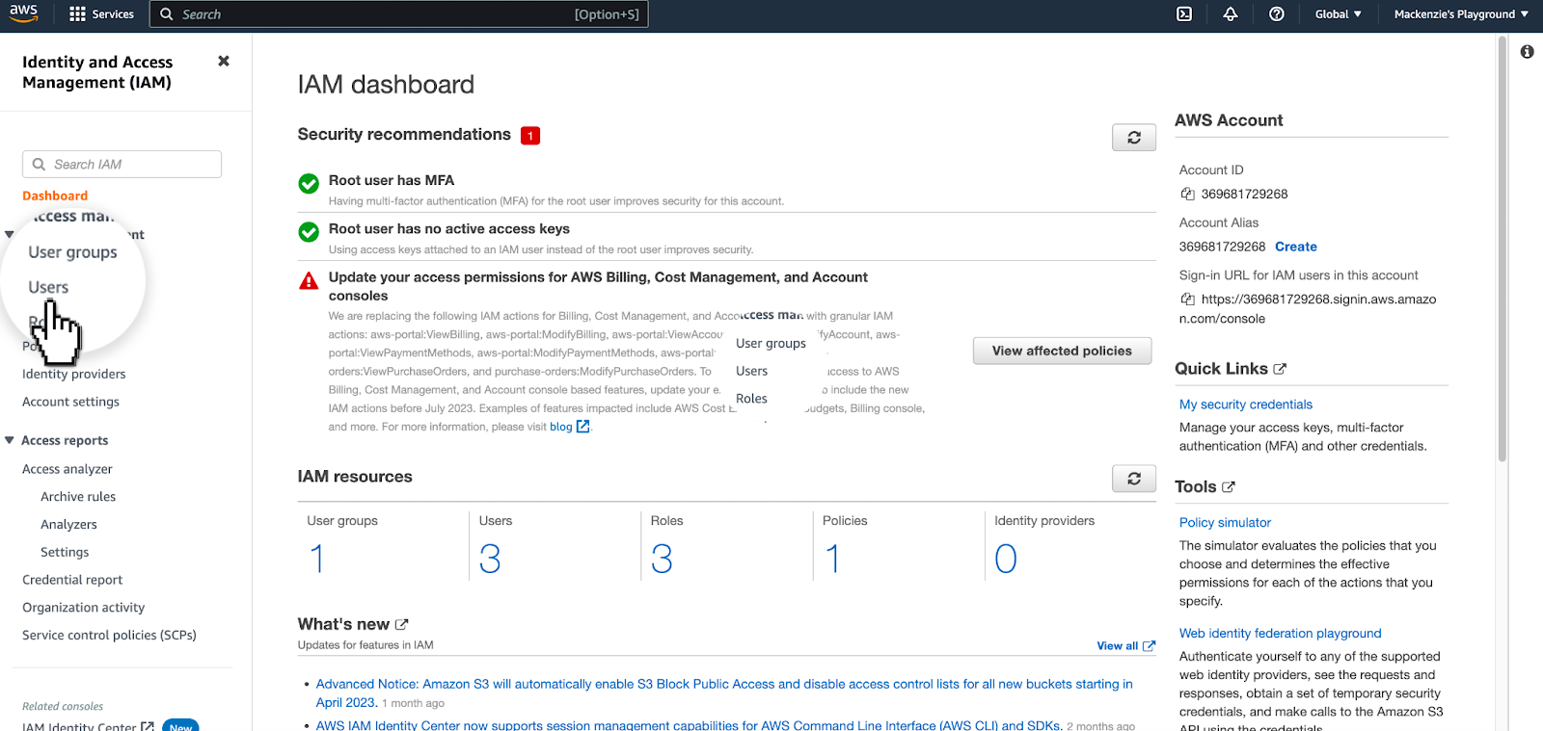This screenshot has width=1543, height=731.
Task: Click magnifier icon in Search IAM
Action: [40, 165]
